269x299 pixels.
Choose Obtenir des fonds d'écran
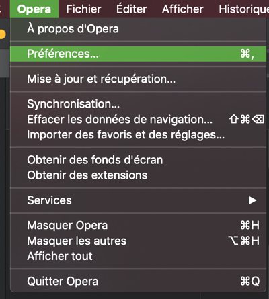click(x=138, y=160)
